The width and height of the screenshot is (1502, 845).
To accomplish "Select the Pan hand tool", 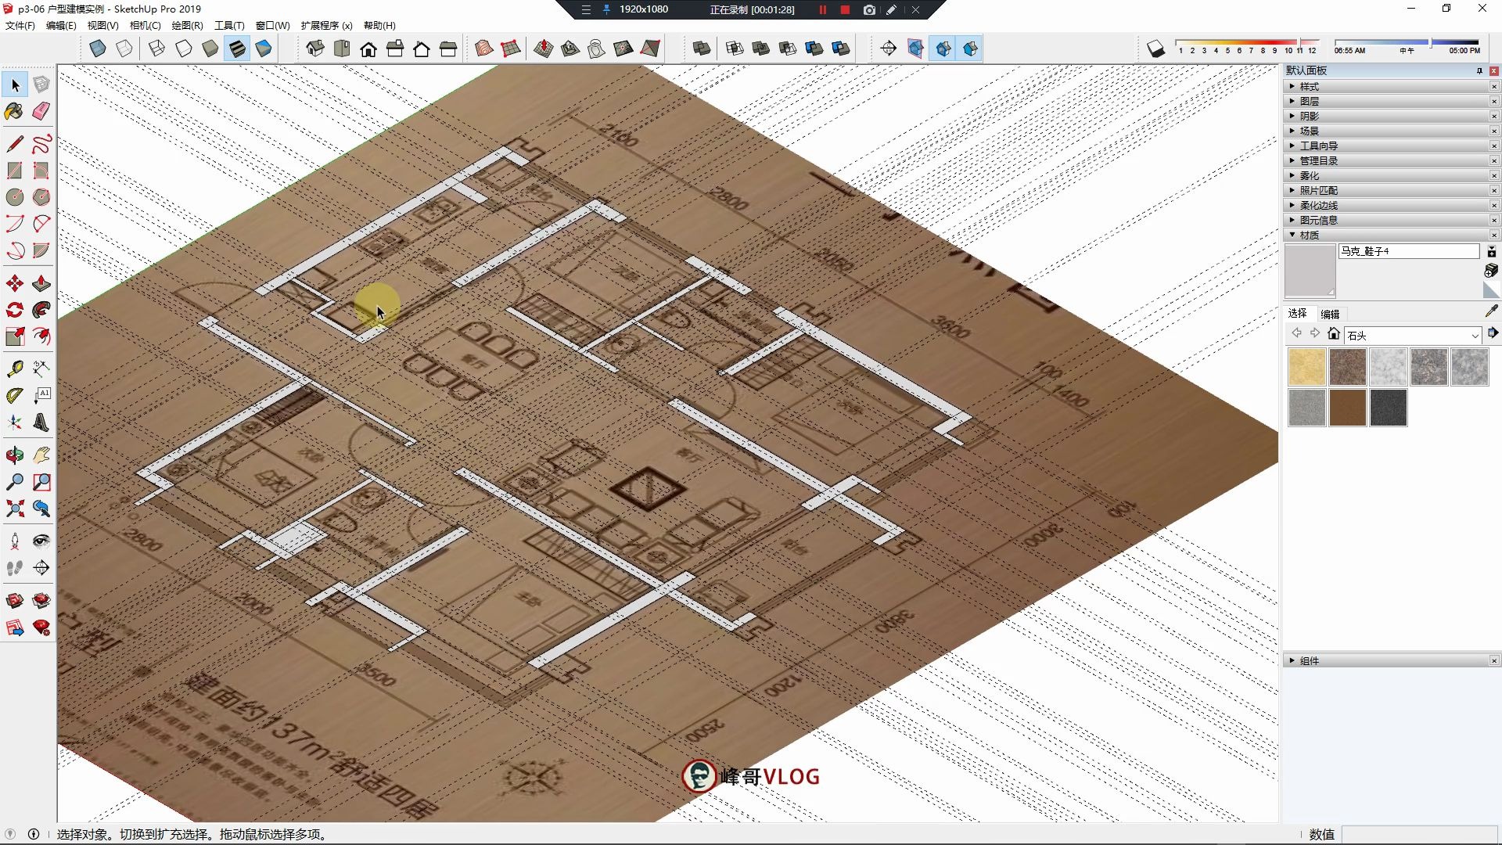I will (x=41, y=455).
